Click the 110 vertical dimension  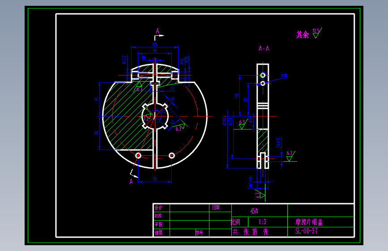[237, 96]
